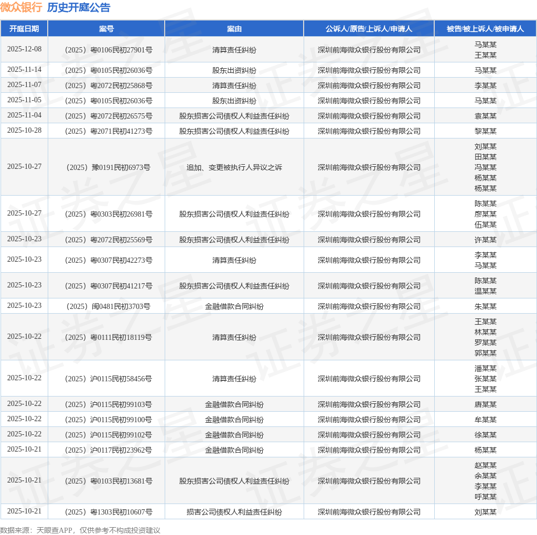
Task: Select case number 粤1303民初10607号
Action: point(109,512)
